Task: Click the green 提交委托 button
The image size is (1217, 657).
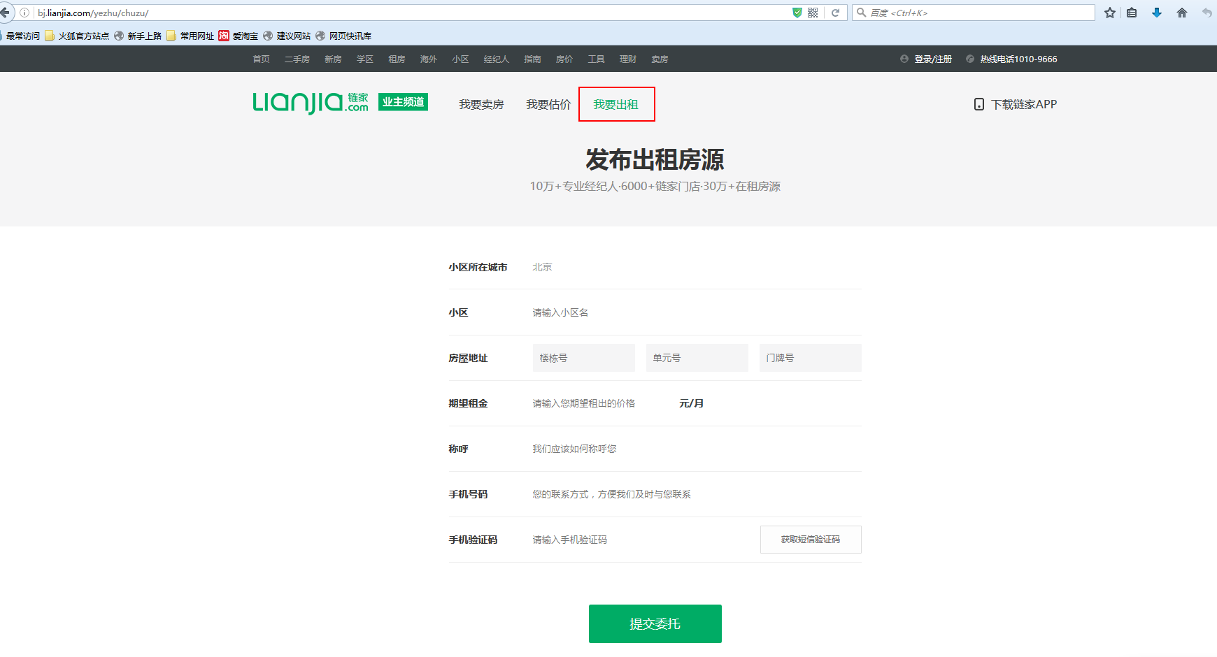Action: pyautogui.click(x=655, y=623)
